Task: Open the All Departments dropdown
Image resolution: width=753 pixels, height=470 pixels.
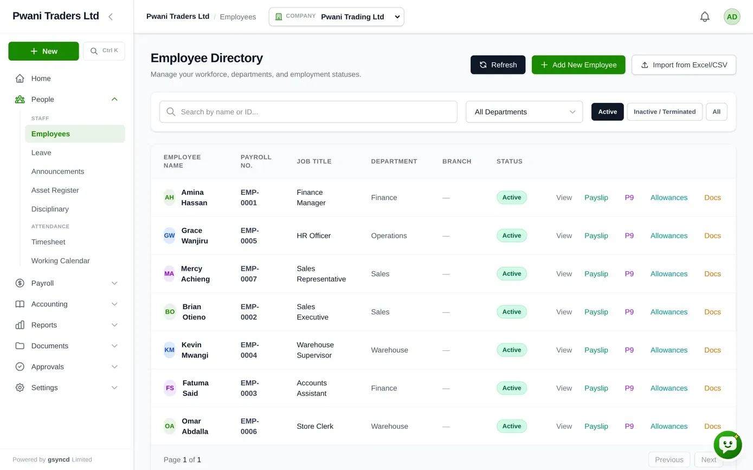Action: point(524,112)
